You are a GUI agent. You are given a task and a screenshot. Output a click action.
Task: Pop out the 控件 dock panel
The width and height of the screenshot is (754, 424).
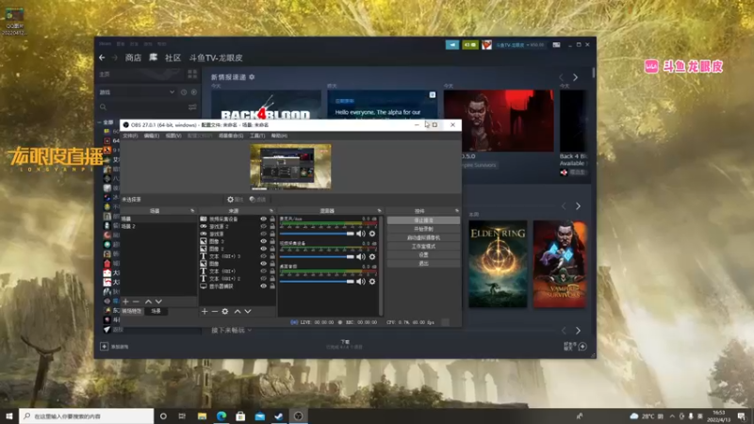click(x=456, y=210)
